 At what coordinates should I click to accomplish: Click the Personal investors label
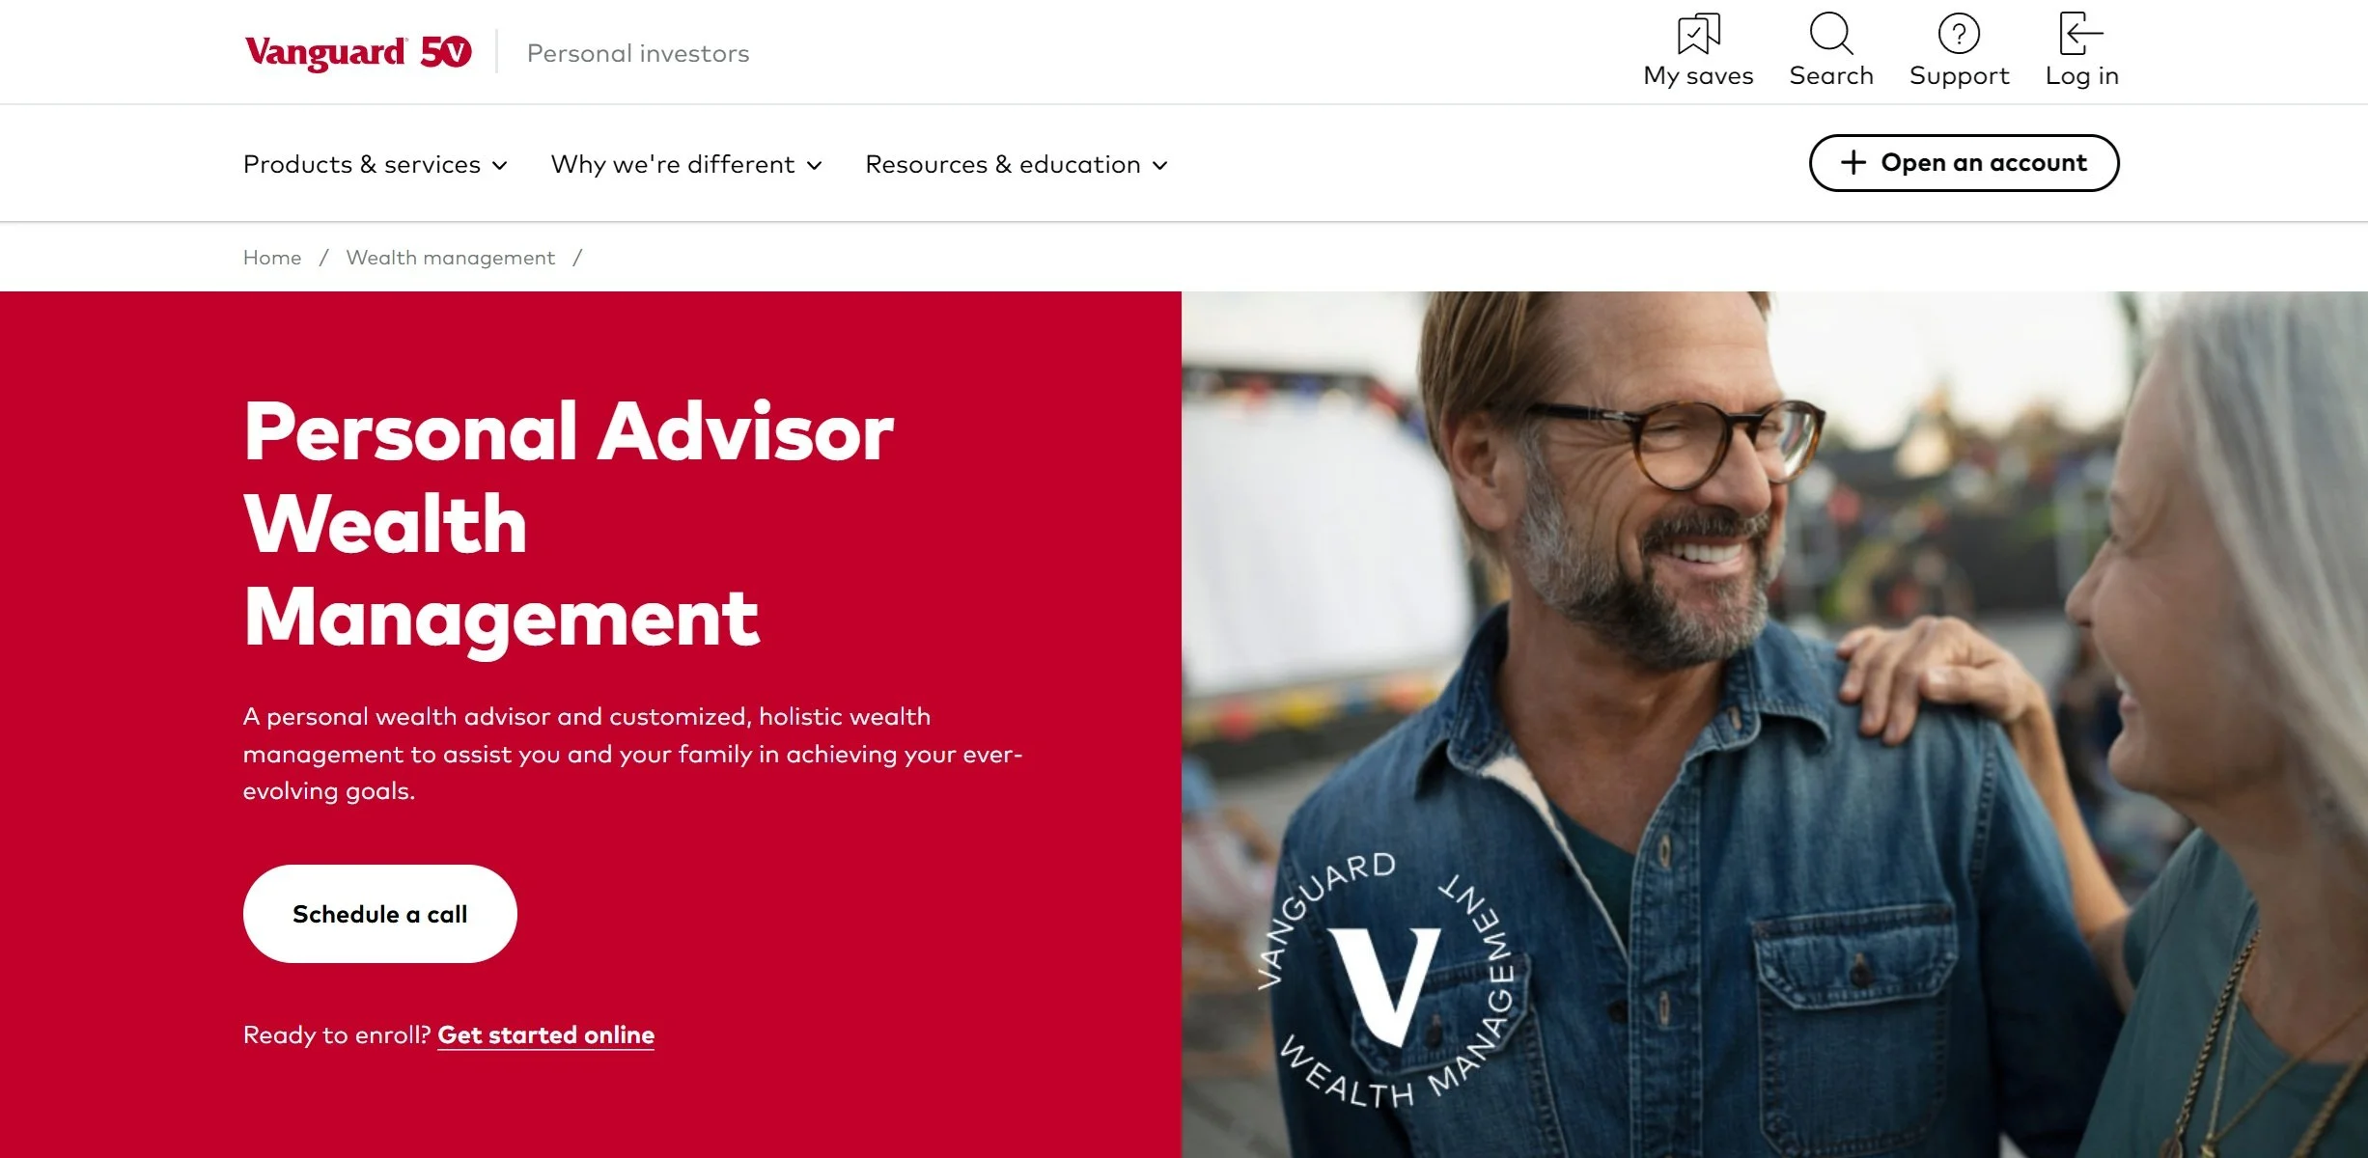[x=638, y=53]
